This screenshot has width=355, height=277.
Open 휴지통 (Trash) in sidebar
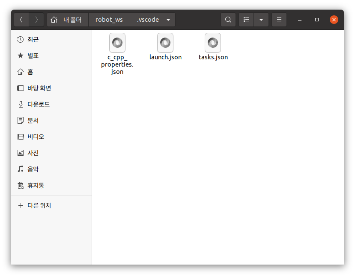(x=51, y=185)
